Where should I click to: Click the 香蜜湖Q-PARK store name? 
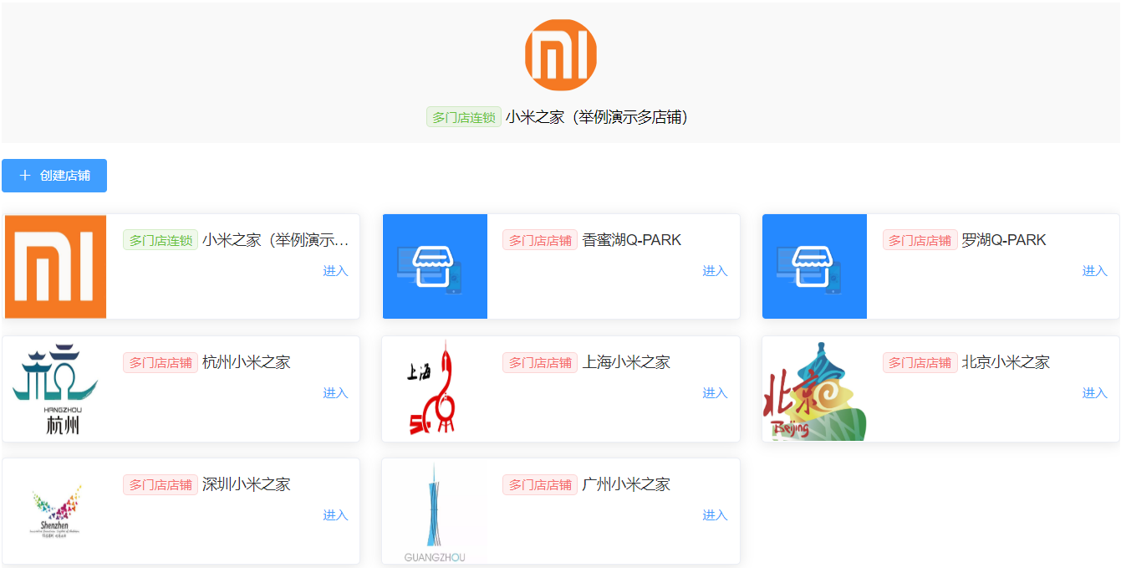coord(632,240)
